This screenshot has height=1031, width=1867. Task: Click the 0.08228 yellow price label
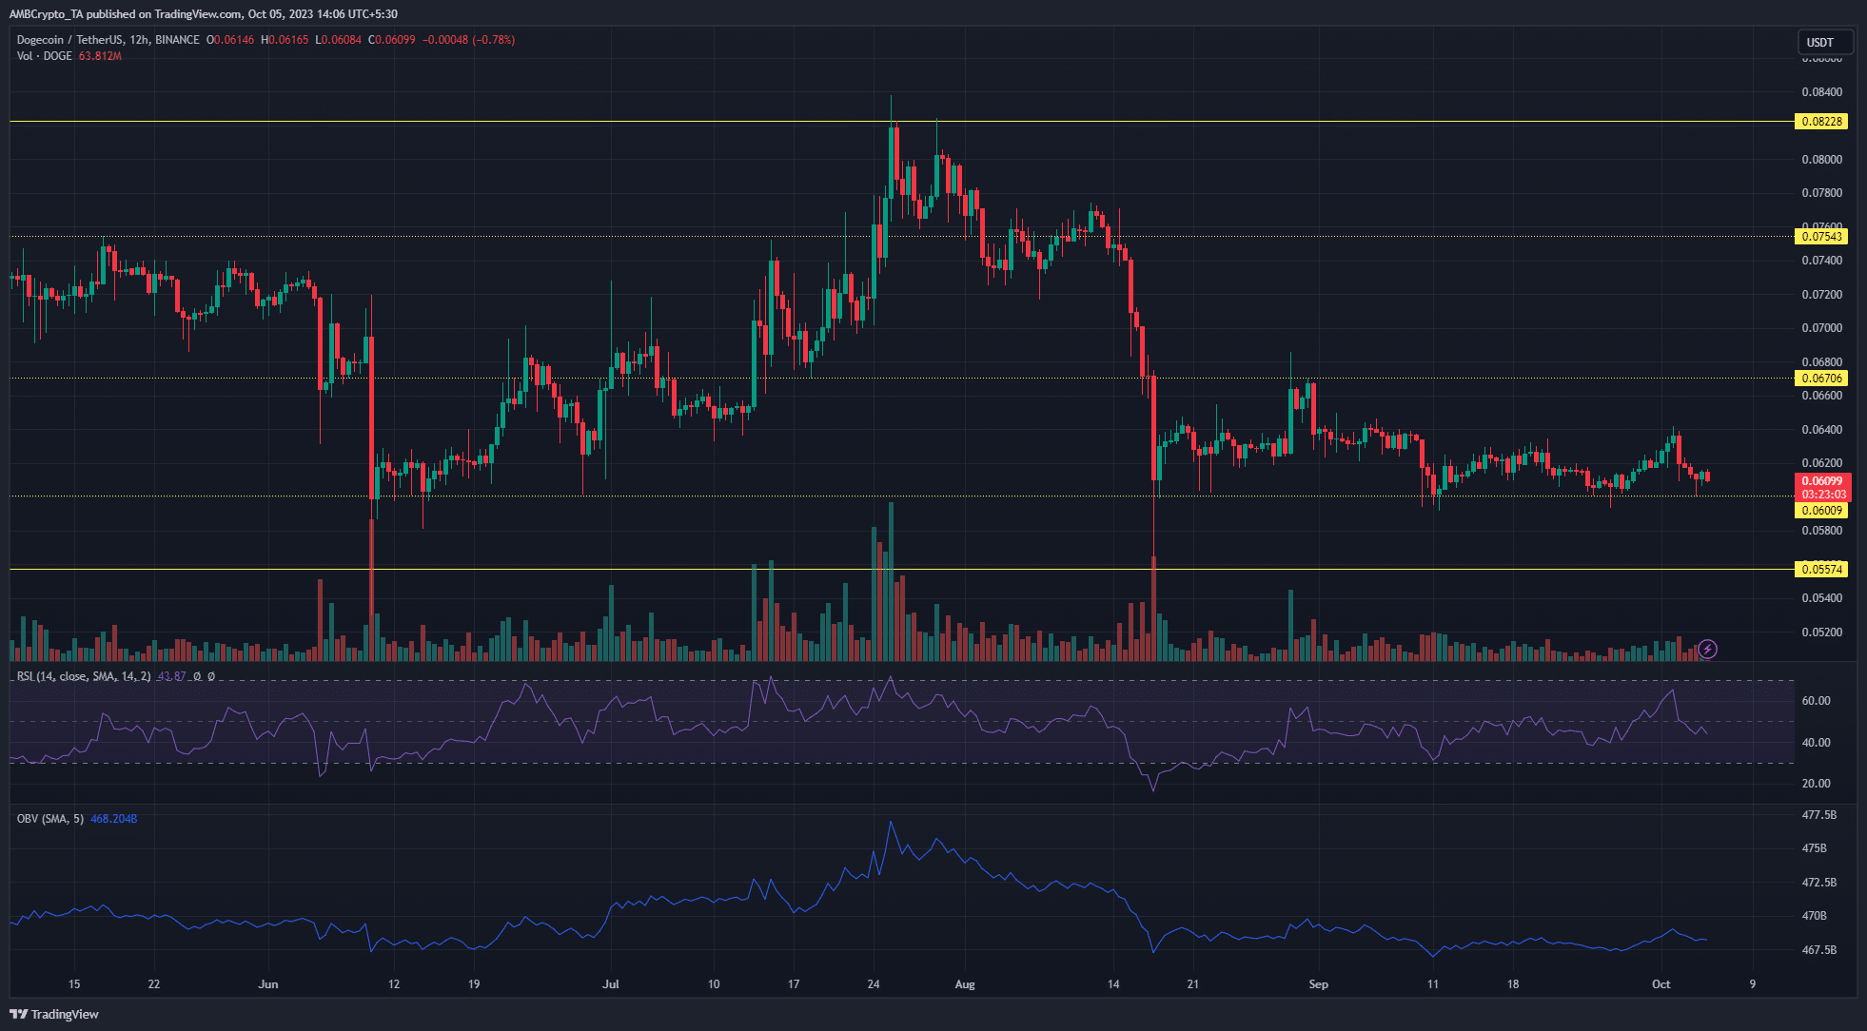(1822, 121)
